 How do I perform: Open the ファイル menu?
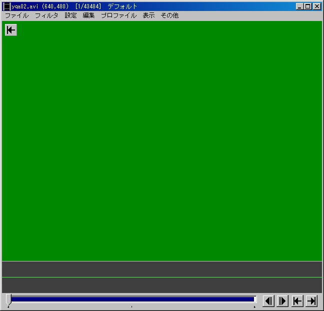pyautogui.click(x=16, y=15)
